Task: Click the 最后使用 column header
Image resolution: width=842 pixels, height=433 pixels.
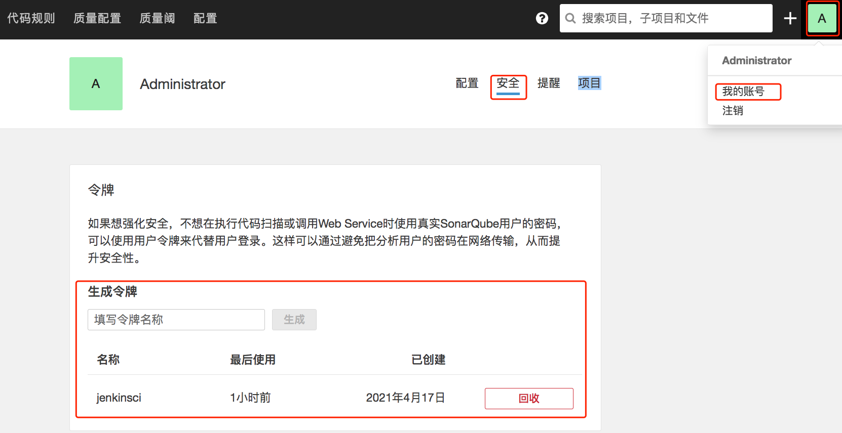Action: click(x=253, y=360)
